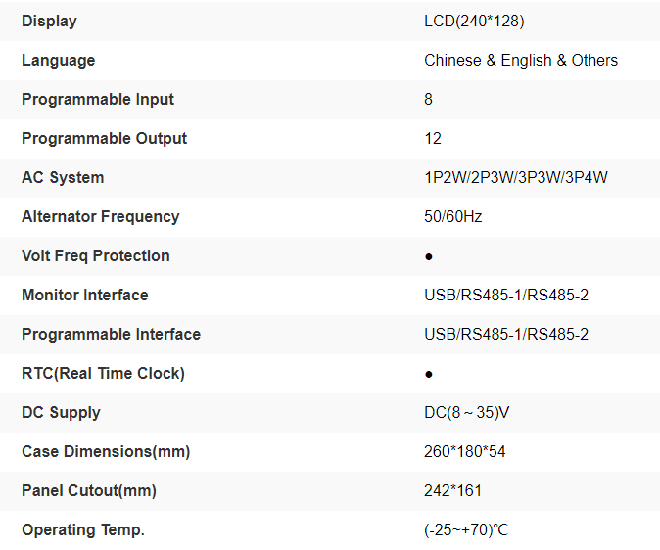Select the Chinese & English & Others text

(x=521, y=60)
